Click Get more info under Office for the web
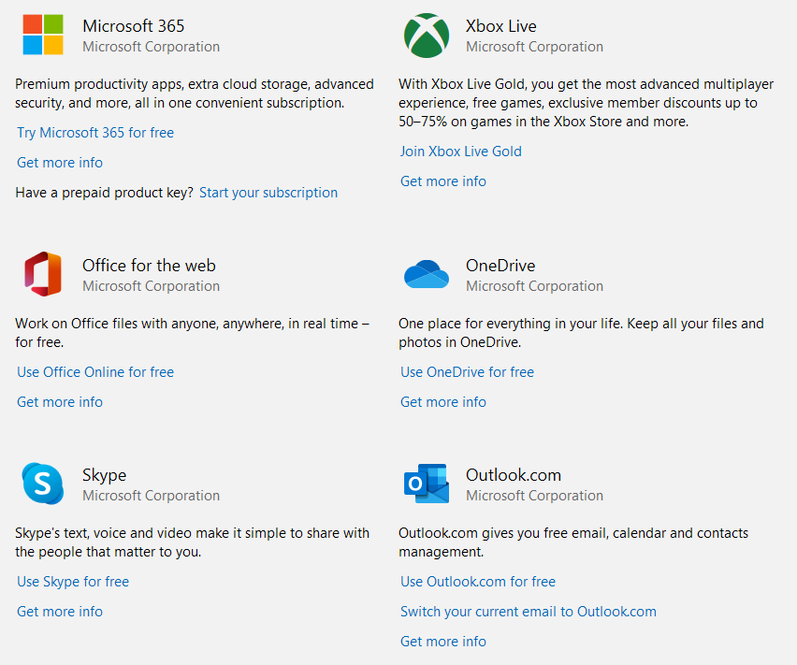Viewport: 797px width, 665px height. point(59,401)
